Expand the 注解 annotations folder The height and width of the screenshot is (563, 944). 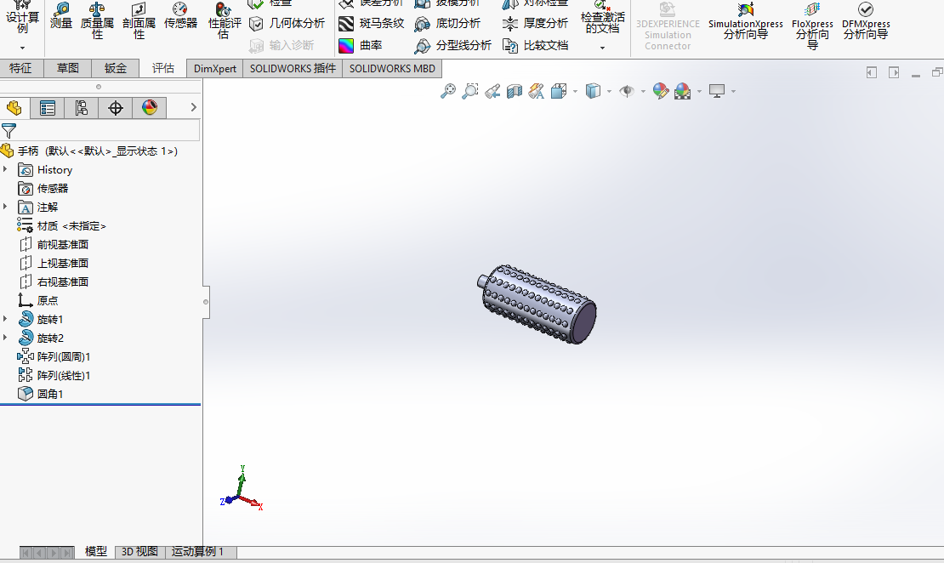5,207
